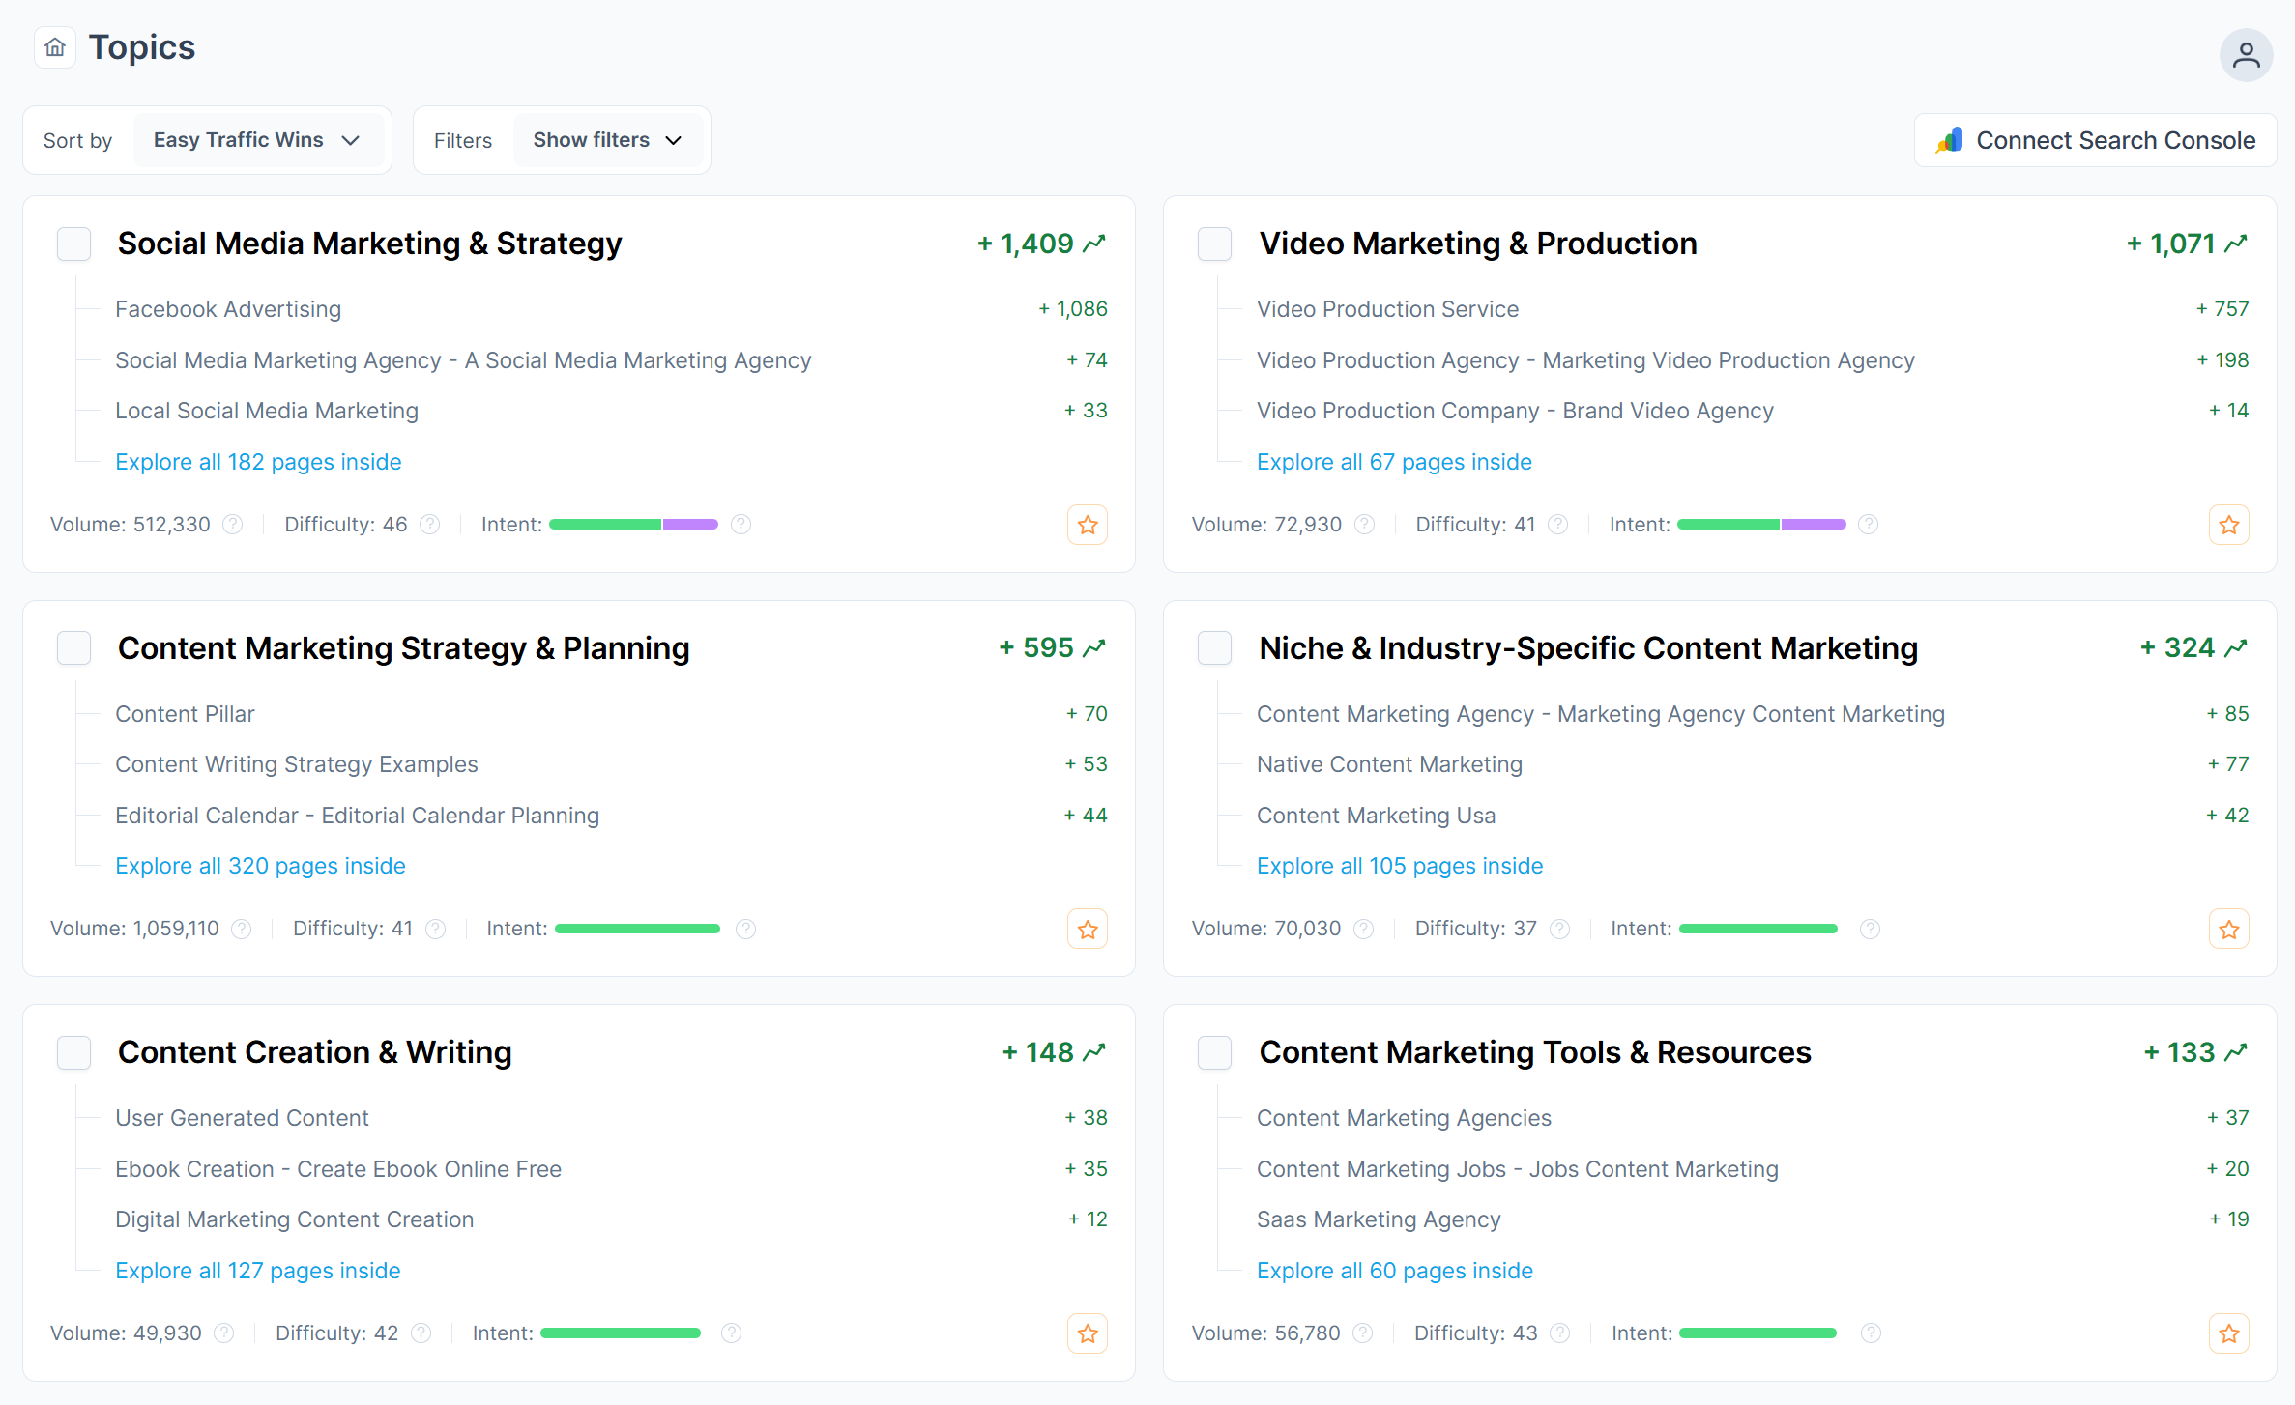Screen dimensions: 2295x1405
Task: Click the help icon next to Volume: 512,330
Action: [232, 525]
